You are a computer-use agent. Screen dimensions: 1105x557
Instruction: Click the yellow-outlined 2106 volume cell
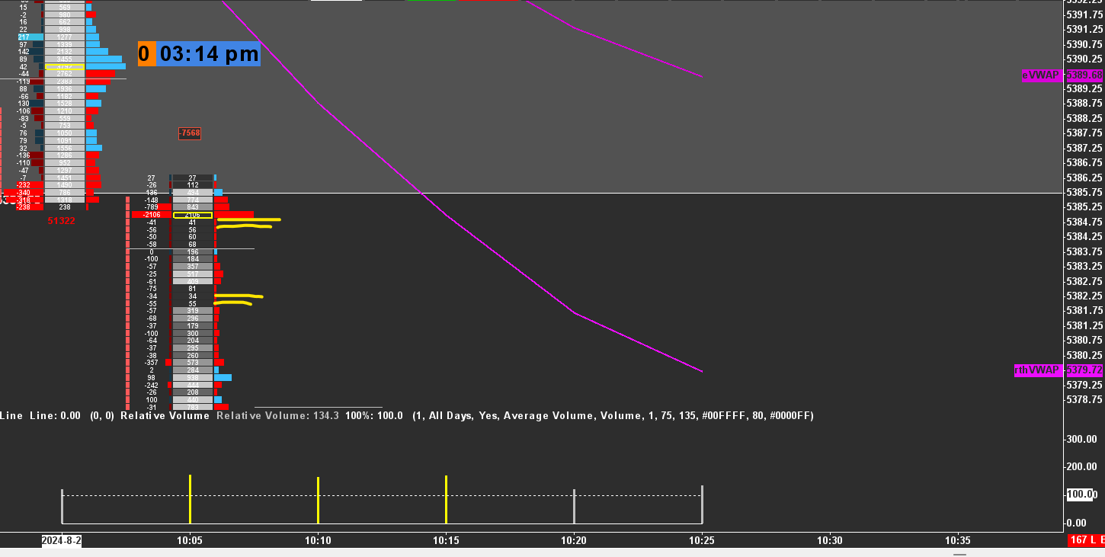tap(193, 215)
